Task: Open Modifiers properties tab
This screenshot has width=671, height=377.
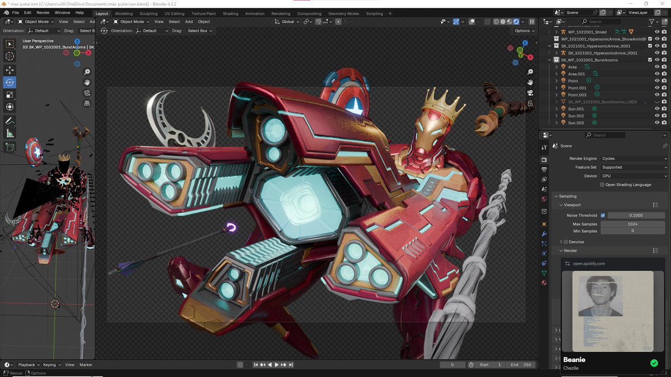Action: [544, 234]
